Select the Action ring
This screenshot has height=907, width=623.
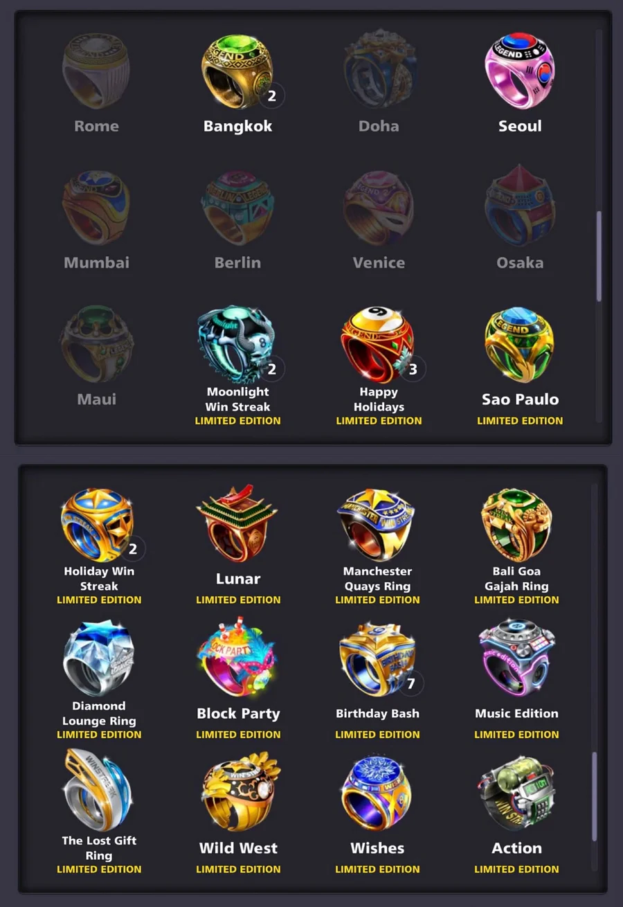point(516,793)
